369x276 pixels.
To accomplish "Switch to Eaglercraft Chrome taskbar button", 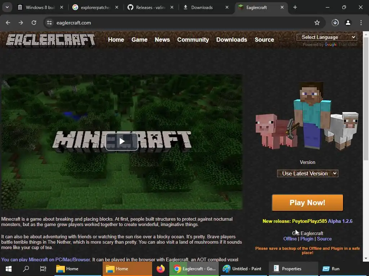I will coord(194,269).
